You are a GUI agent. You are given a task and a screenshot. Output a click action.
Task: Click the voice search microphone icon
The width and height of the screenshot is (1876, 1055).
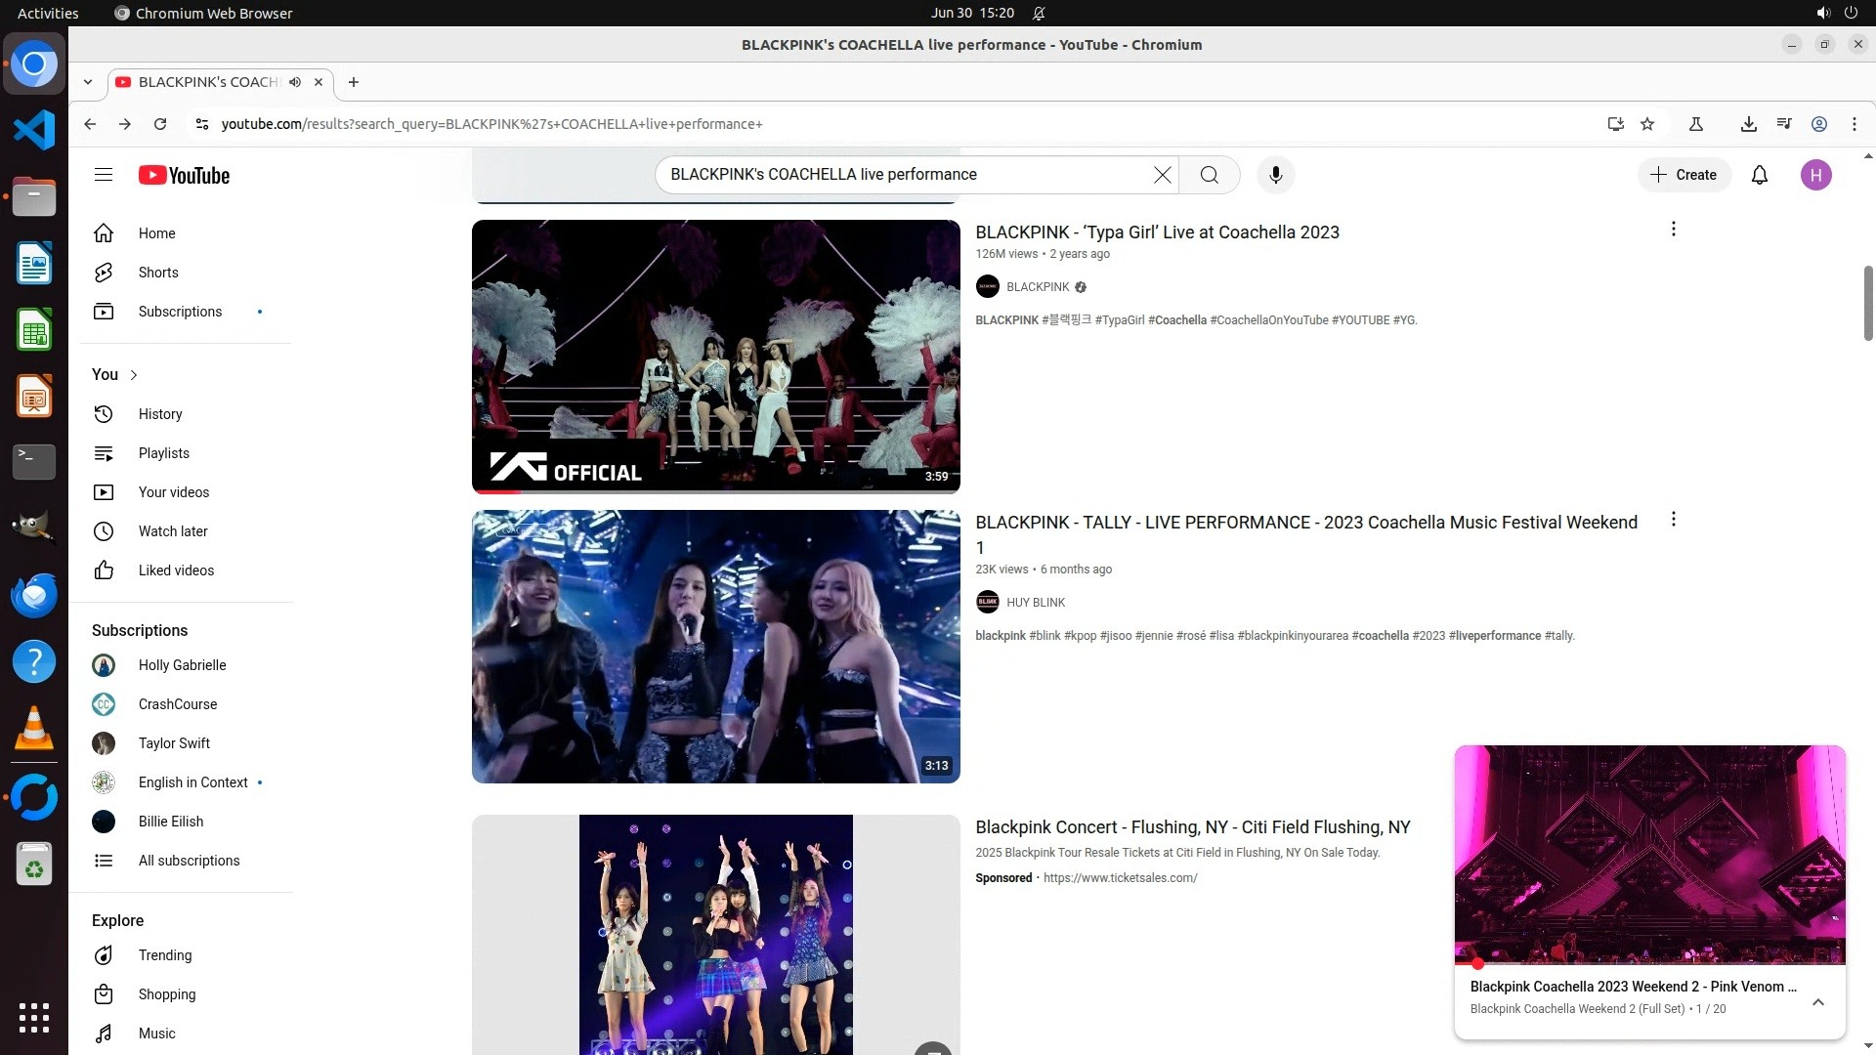tap(1275, 175)
